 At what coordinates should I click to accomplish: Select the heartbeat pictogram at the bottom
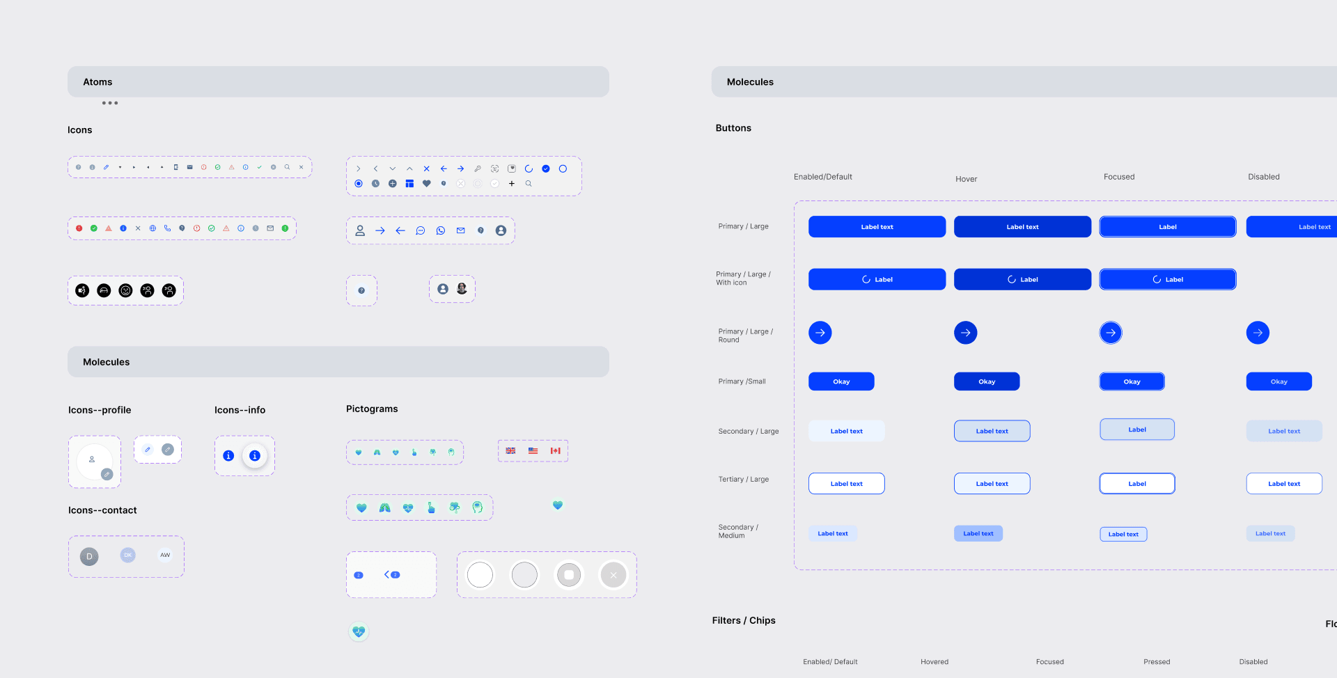(x=359, y=631)
